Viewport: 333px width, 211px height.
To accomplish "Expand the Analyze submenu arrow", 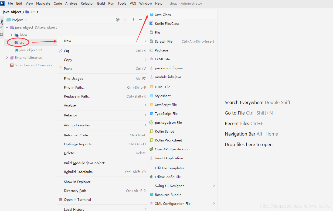I will 146,105.
